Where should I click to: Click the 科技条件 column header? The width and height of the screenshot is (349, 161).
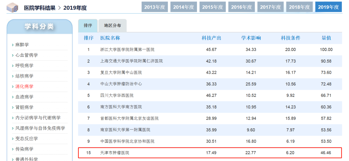click(x=291, y=38)
